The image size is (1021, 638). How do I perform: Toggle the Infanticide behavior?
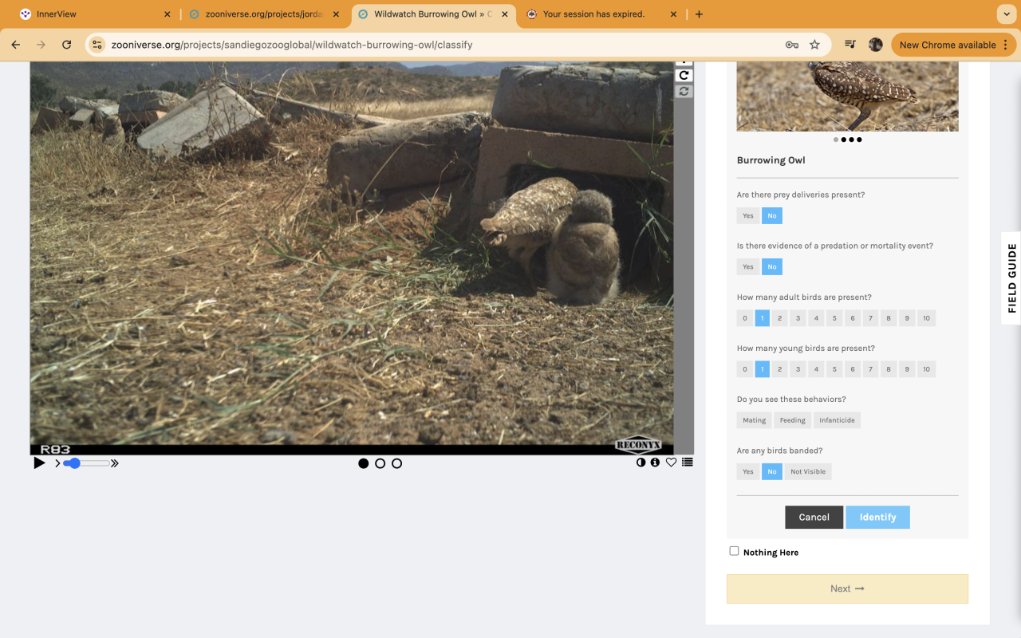[x=837, y=420]
